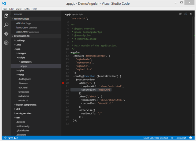196x141 pixels.
Task: Open the .htaccess file
Action: click(x=36, y=83)
